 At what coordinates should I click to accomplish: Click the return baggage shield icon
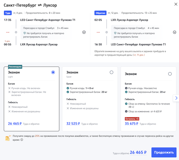click(x=115, y=33)
